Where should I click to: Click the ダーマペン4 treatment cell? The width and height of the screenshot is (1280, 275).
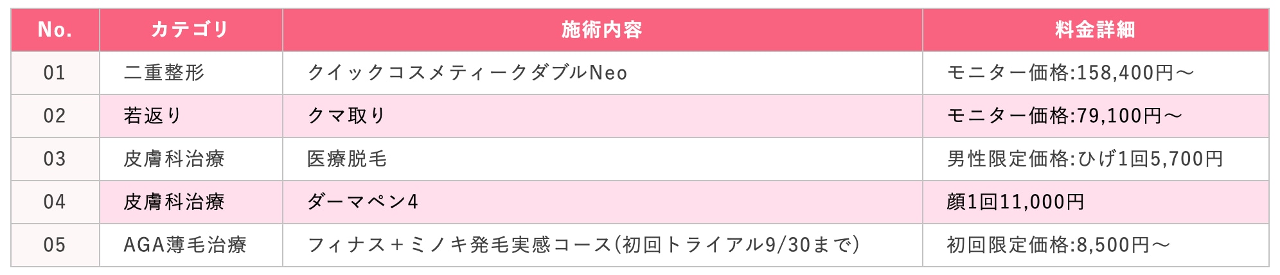click(602, 202)
